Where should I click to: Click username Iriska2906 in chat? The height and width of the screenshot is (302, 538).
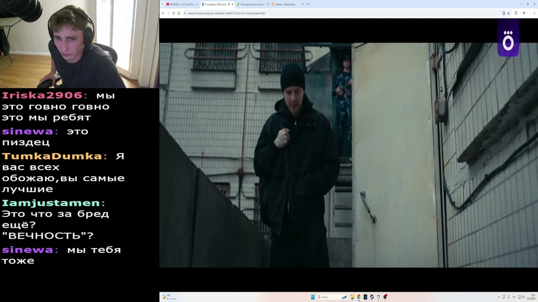[42, 96]
